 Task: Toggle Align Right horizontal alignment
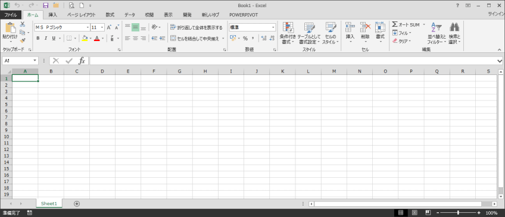pyautogui.click(x=144, y=38)
